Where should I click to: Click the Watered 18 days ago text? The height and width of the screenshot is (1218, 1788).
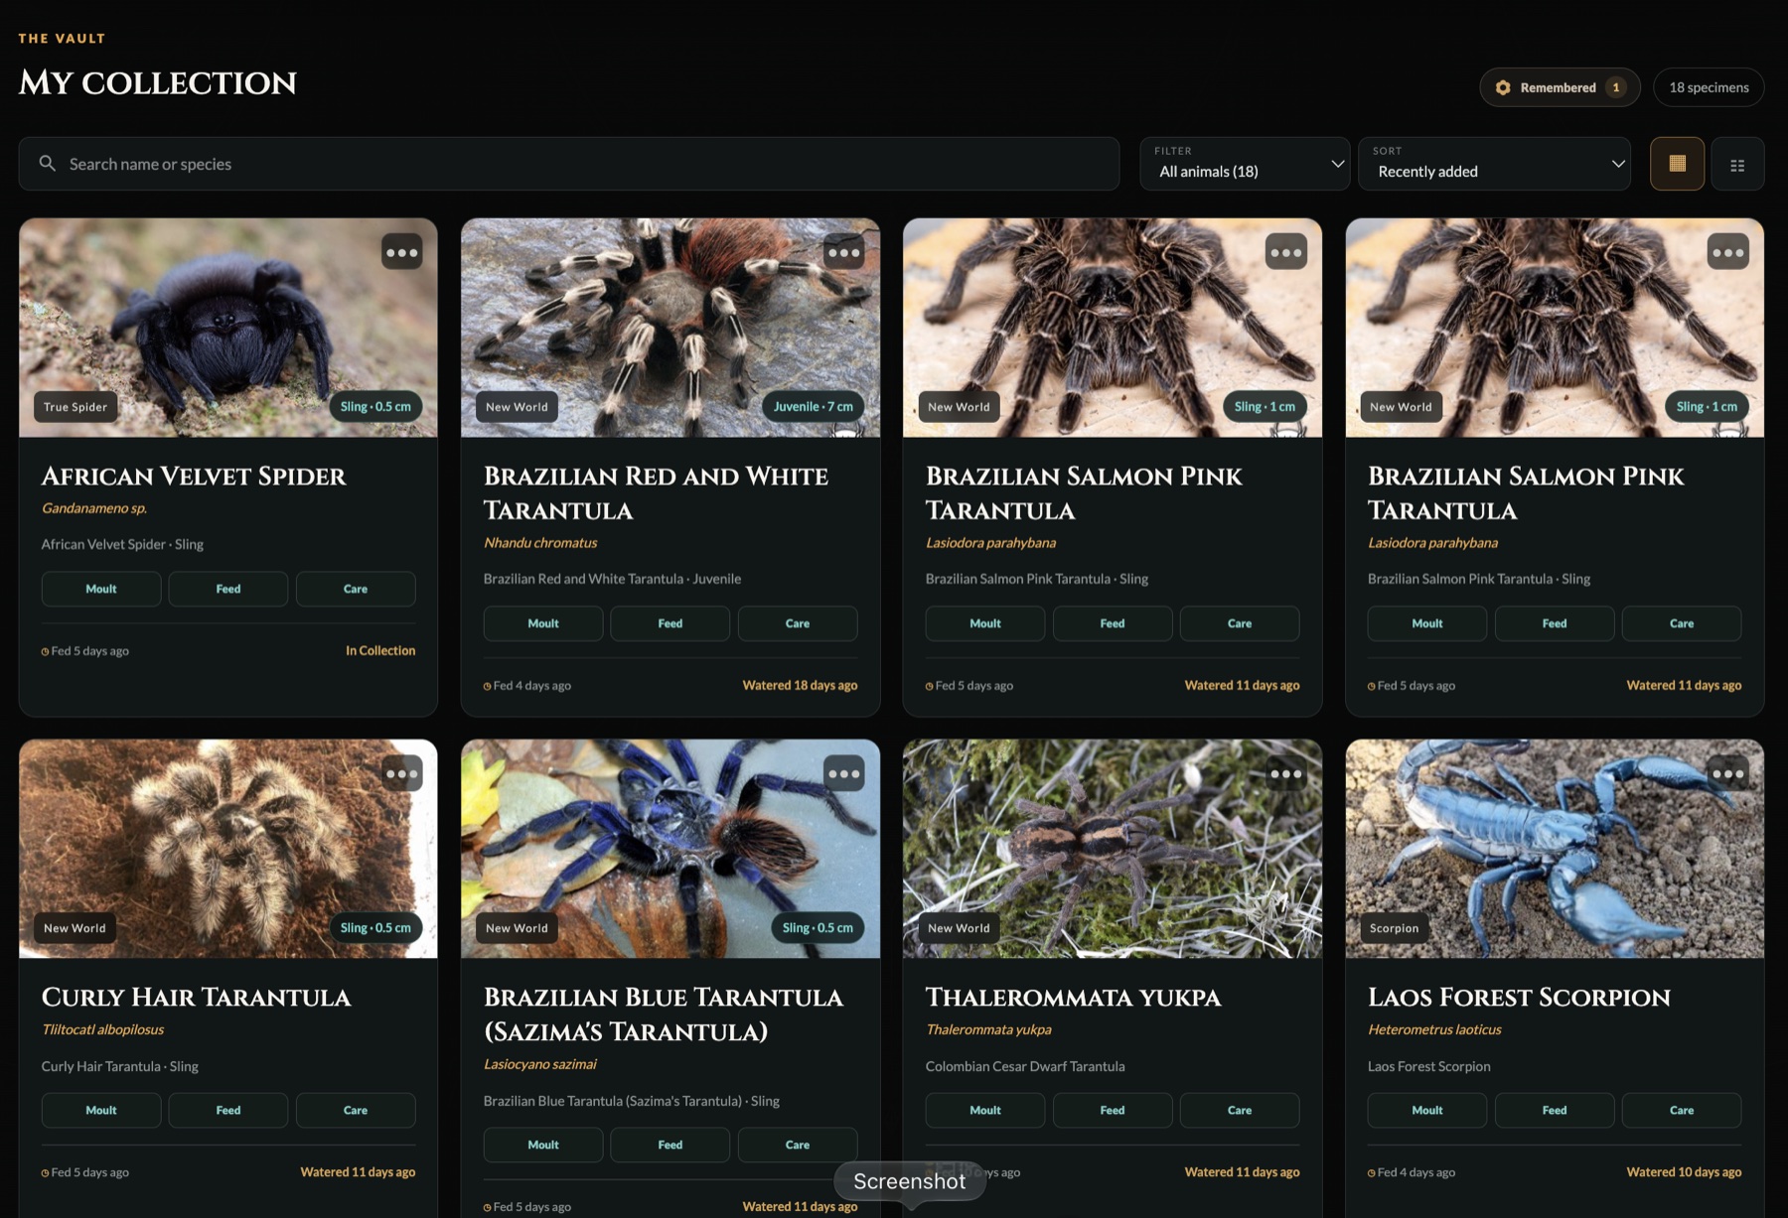pyautogui.click(x=800, y=685)
